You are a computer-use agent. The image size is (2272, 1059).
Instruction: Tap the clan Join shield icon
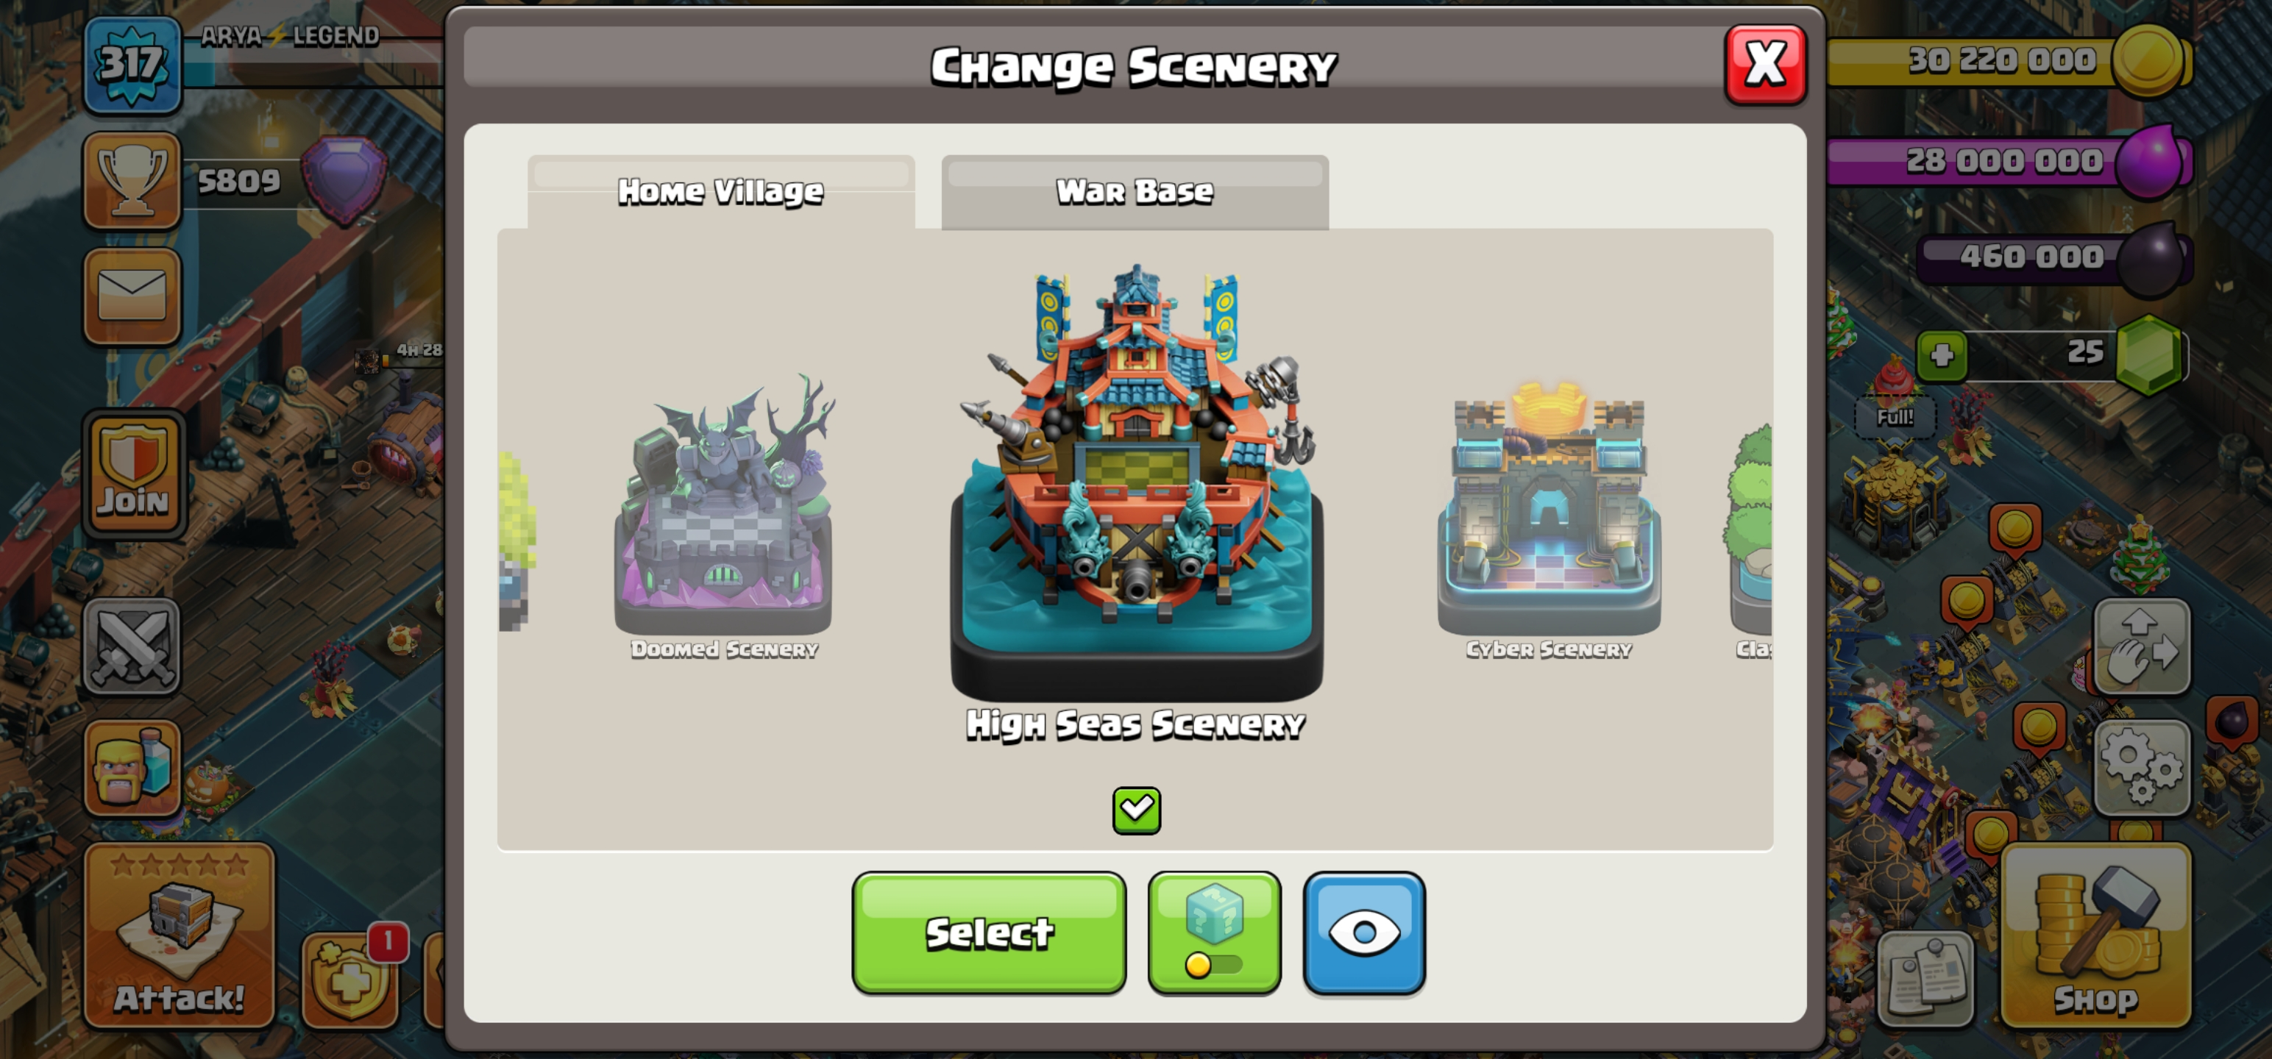133,474
